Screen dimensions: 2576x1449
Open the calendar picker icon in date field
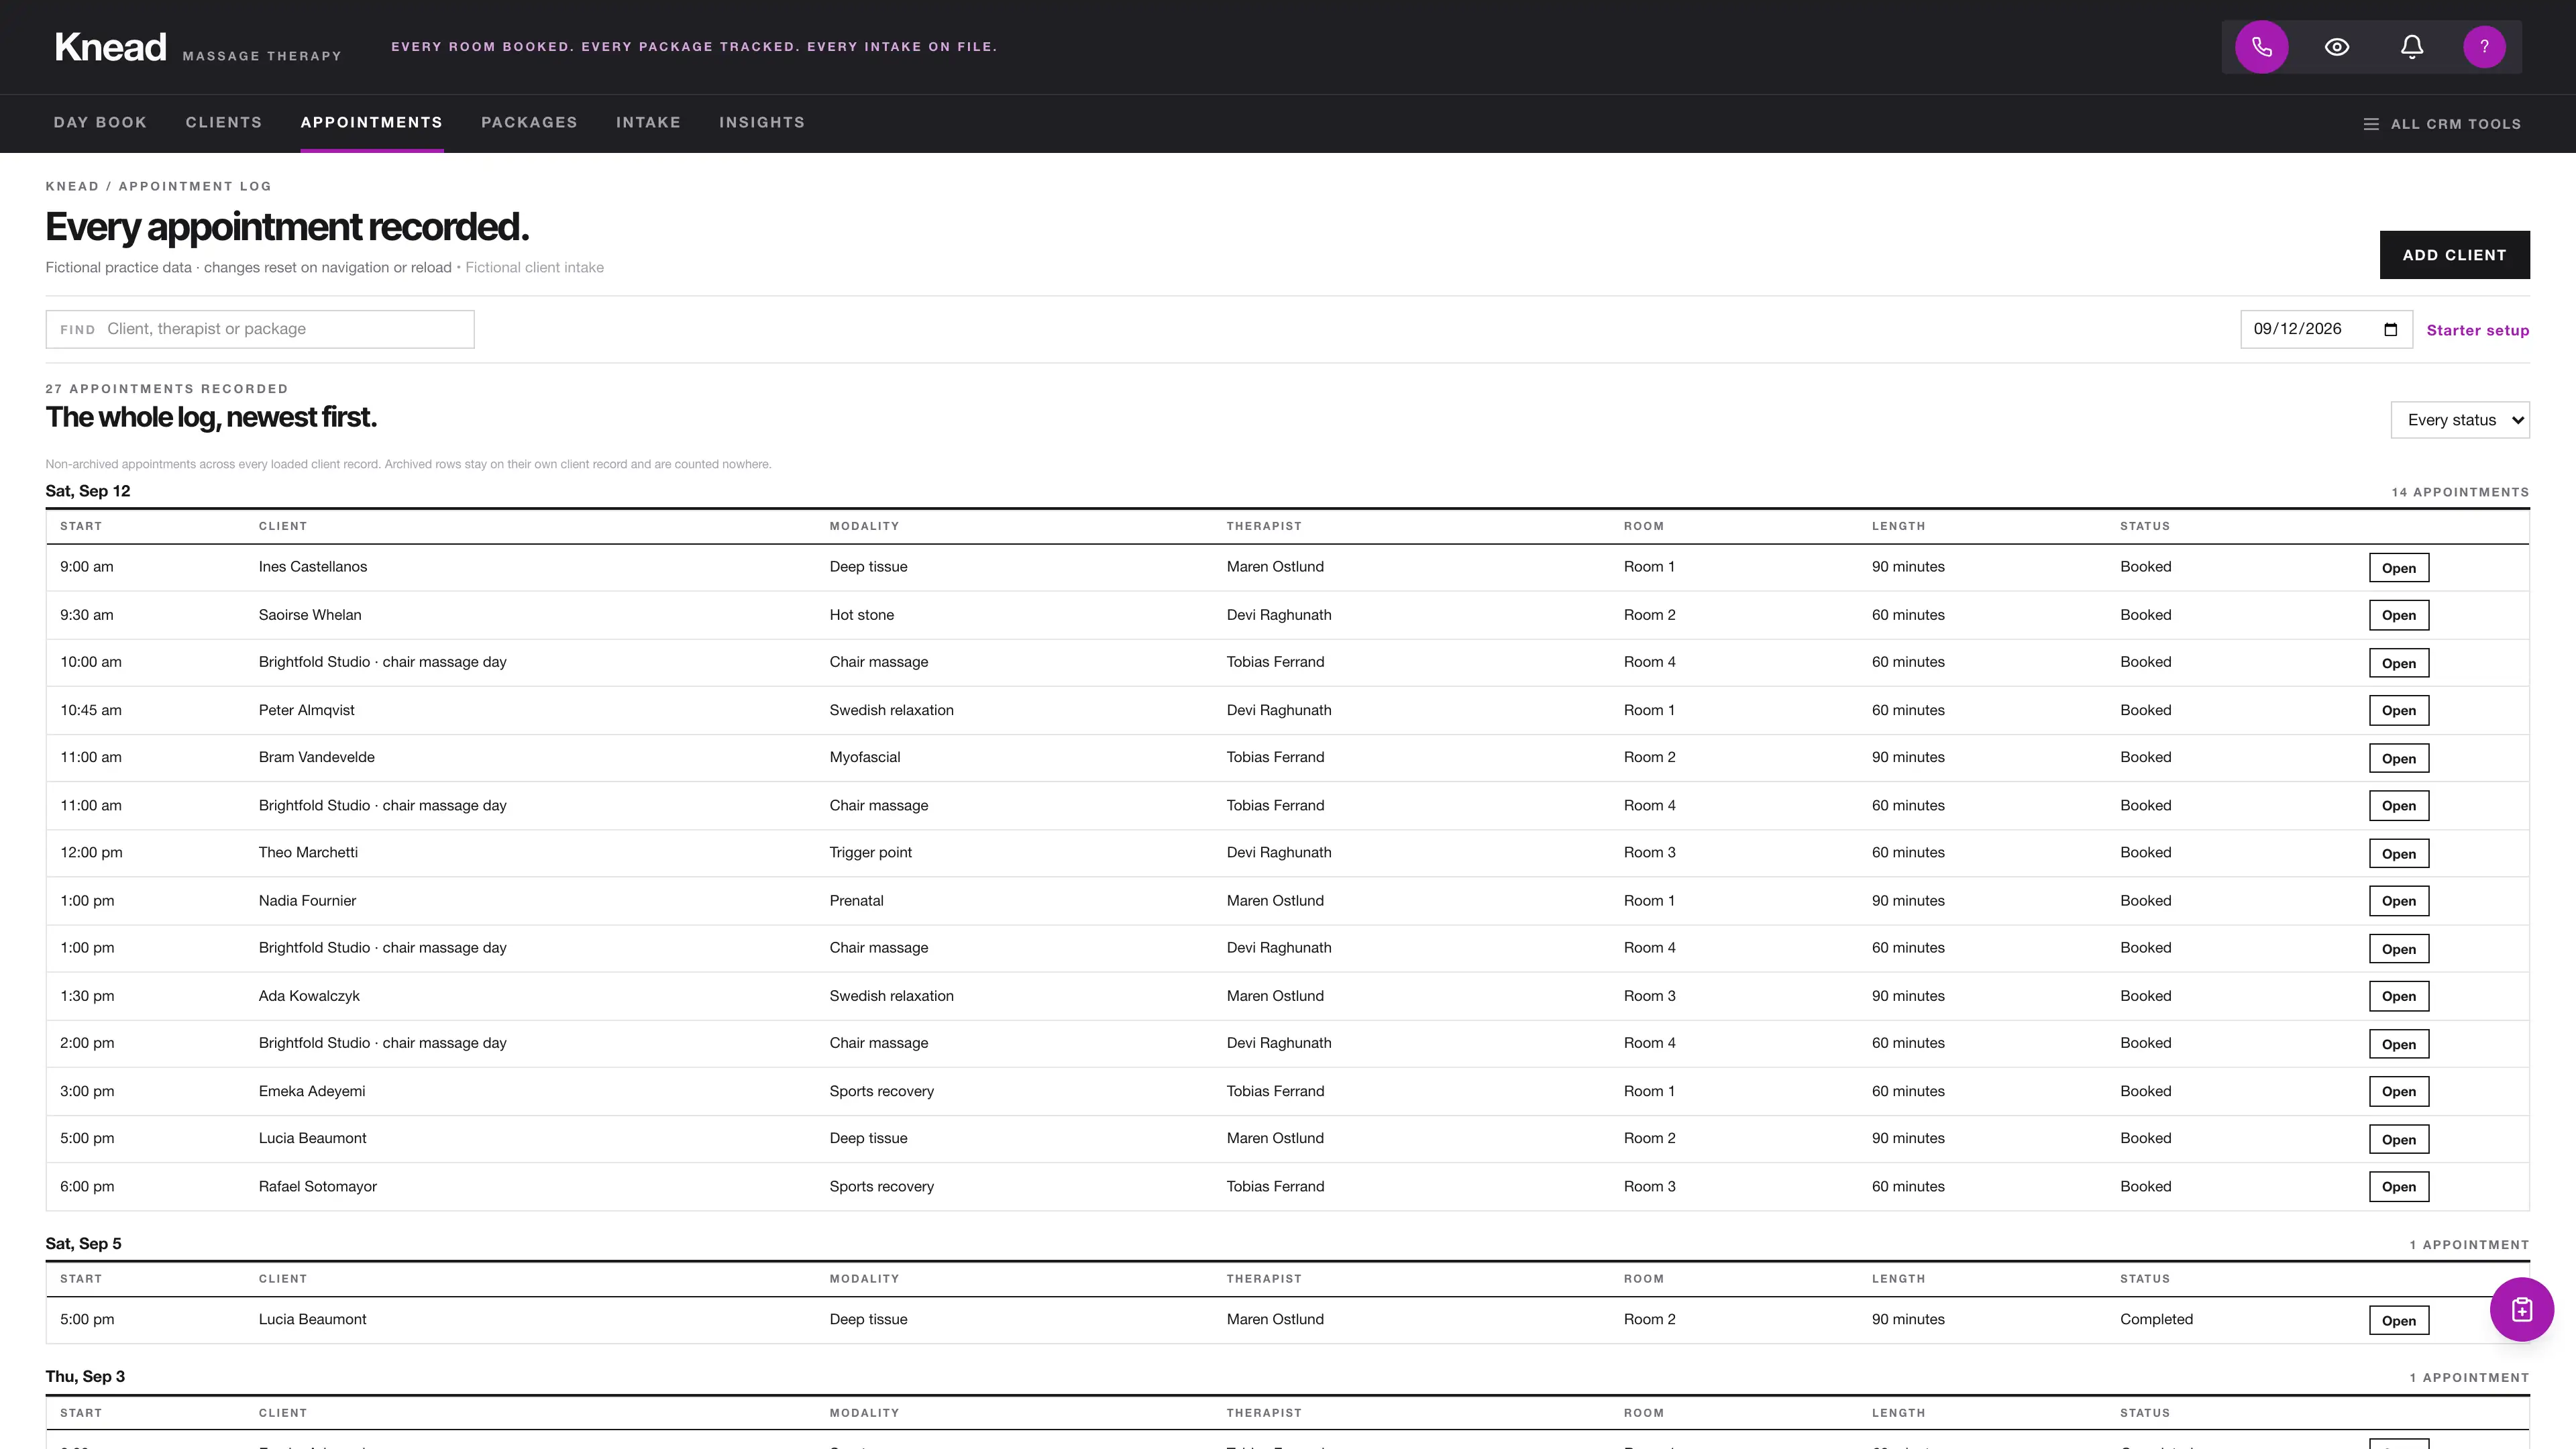pos(2391,330)
